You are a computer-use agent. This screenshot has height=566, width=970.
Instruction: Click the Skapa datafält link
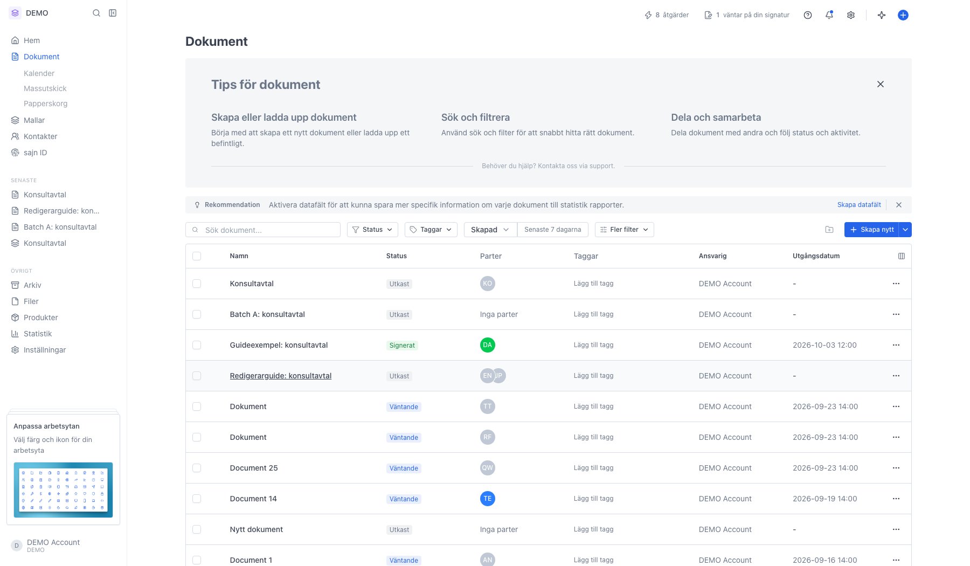pyautogui.click(x=859, y=205)
